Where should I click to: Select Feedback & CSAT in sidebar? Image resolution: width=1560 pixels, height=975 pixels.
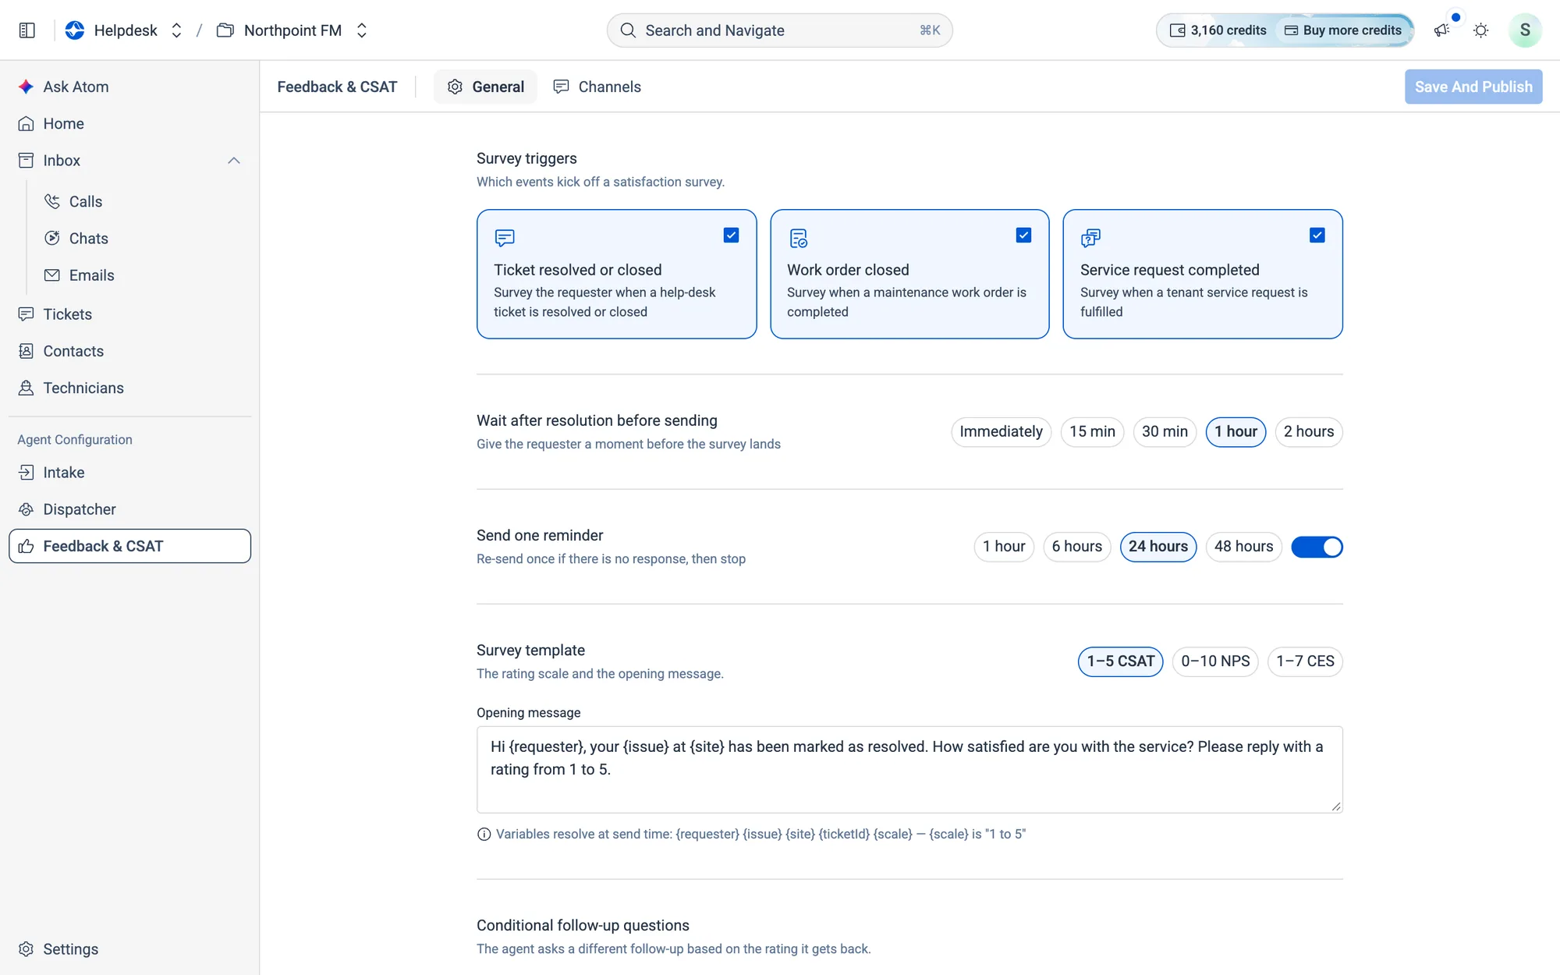point(129,546)
